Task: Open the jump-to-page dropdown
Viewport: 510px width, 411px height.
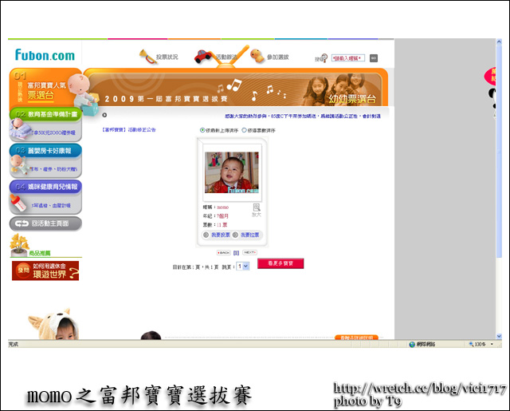Action: [242, 267]
